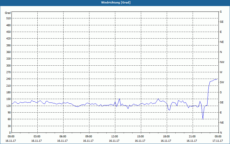Pick the 240 y-axis tick label

point(9,79)
